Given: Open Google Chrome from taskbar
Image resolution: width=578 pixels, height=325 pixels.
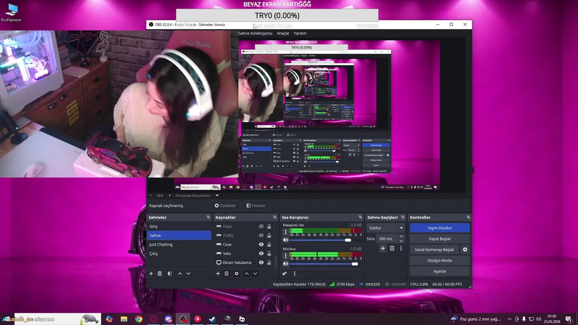Looking at the screenshot, I should click(139, 319).
